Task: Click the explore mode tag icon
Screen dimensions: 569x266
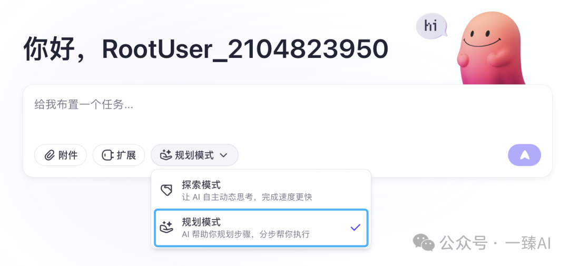Action: click(x=166, y=190)
